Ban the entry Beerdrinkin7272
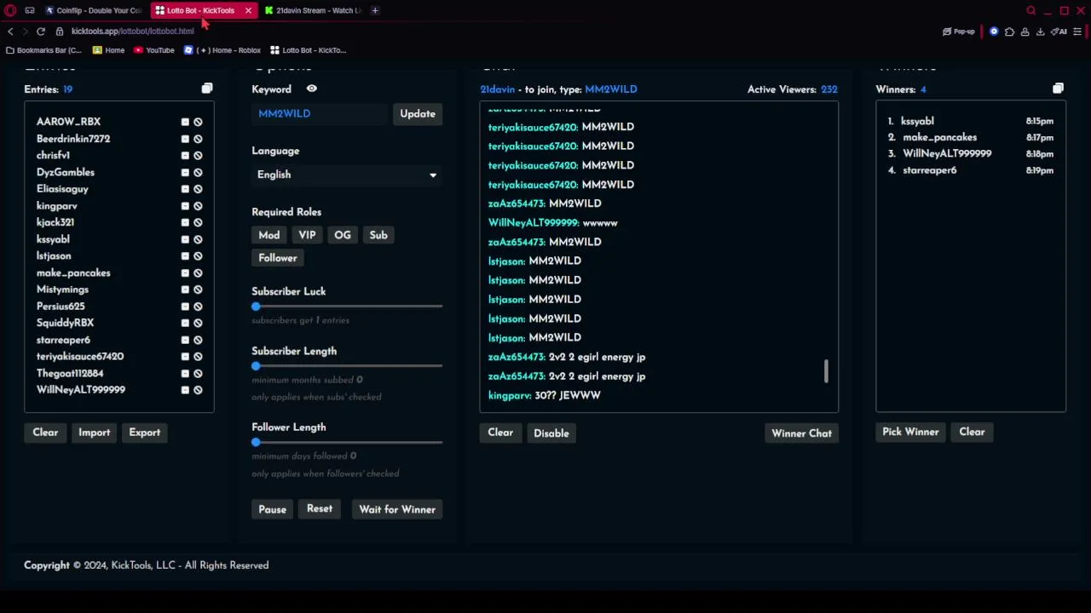Viewport: 1091px width, 613px height. (198, 139)
